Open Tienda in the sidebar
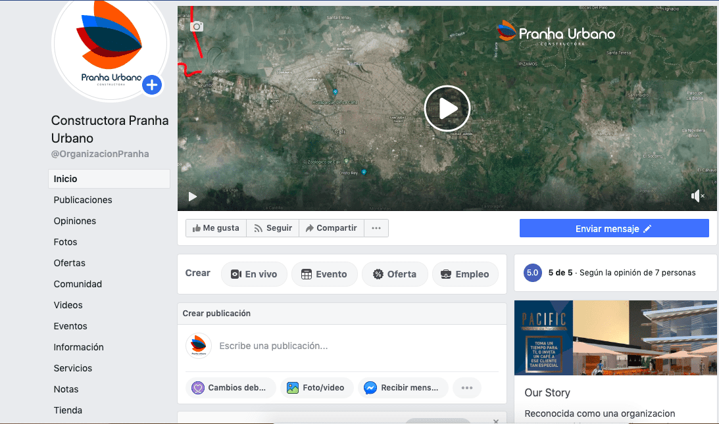719x424 pixels. pyautogui.click(x=68, y=411)
